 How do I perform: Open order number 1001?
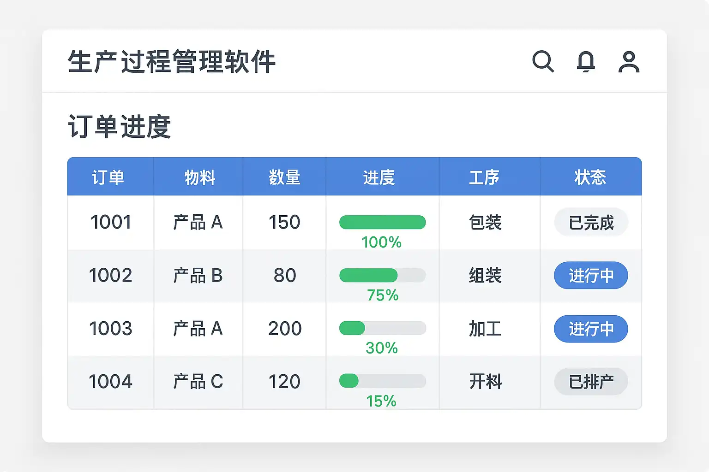(111, 222)
